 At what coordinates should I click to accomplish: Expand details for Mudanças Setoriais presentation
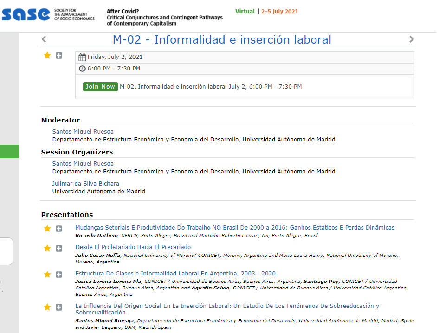pyautogui.click(x=59, y=229)
